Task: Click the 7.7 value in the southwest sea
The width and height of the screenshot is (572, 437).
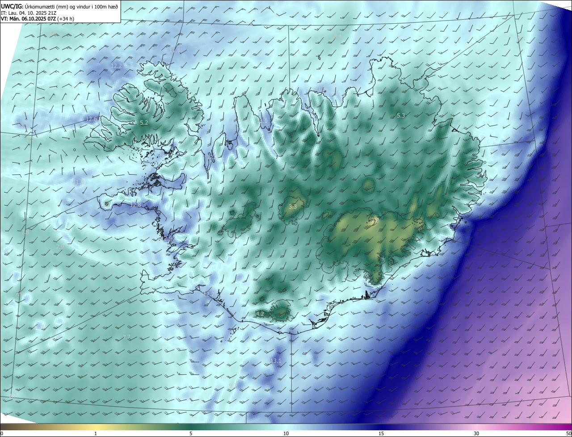Action: 126,337
